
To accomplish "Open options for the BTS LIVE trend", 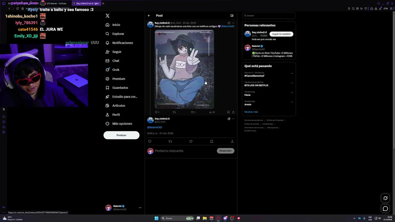I will tap(292, 83).
